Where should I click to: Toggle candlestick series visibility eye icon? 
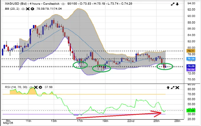tap(63, 4)
